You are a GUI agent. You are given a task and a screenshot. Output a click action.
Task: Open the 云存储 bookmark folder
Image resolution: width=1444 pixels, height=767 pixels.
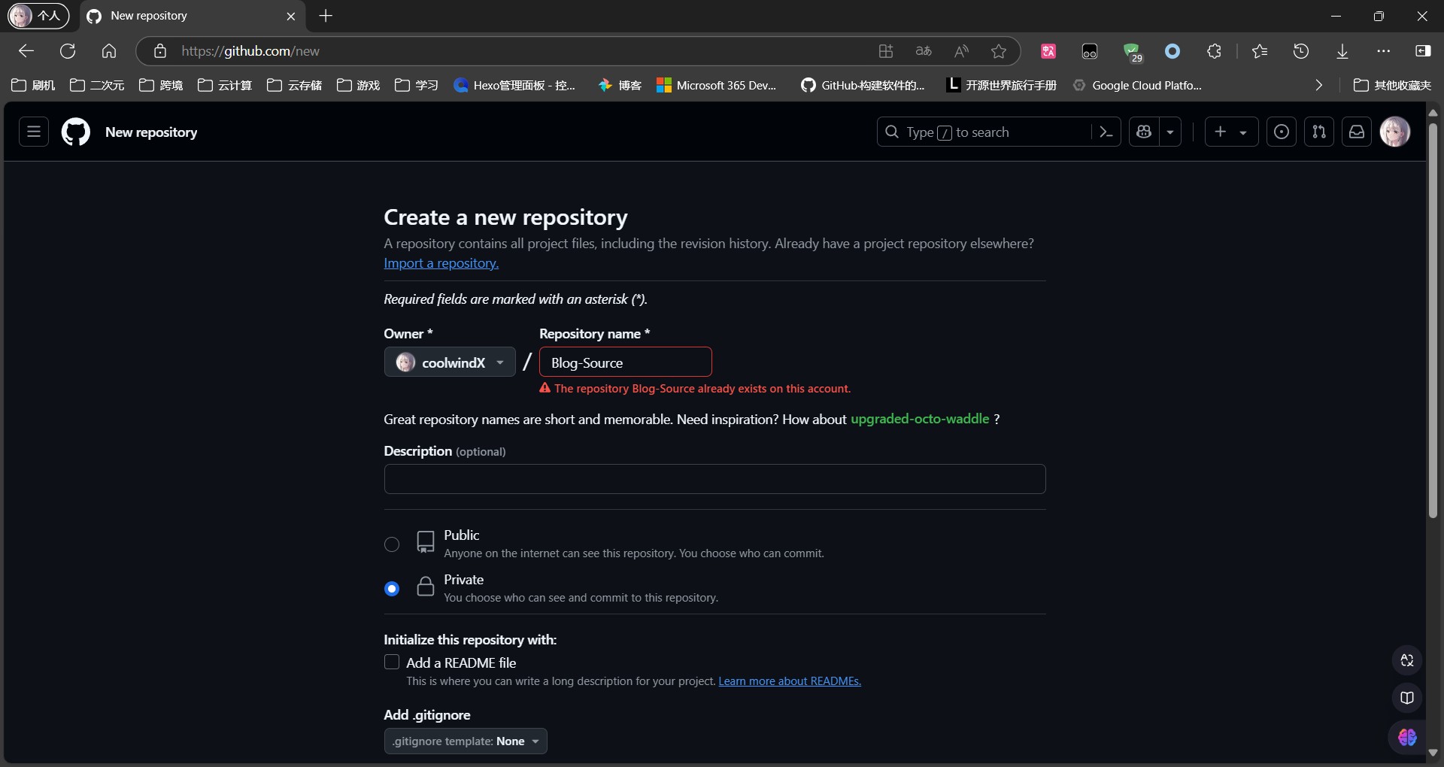point(295,85)
